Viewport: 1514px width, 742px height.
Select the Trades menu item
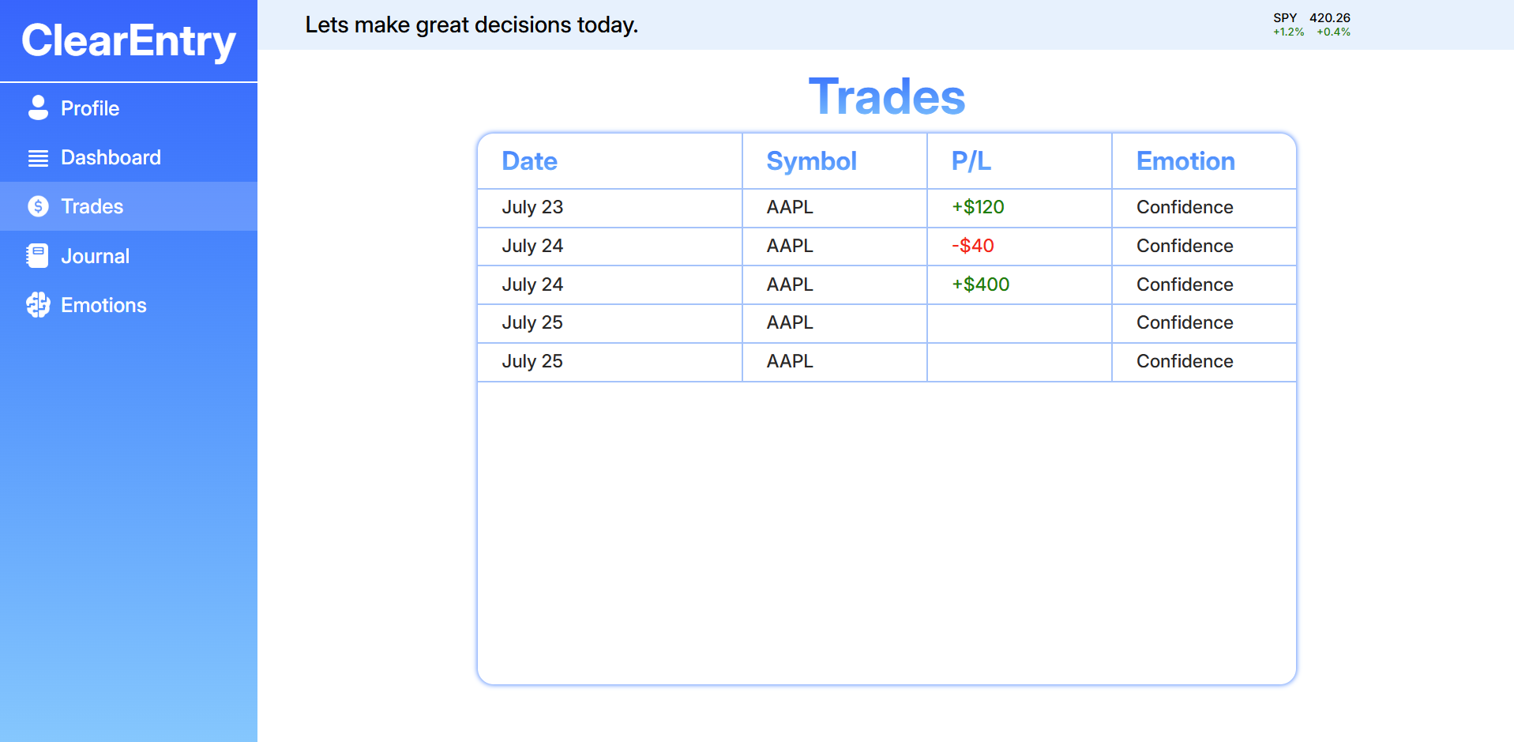coord(129,206)
